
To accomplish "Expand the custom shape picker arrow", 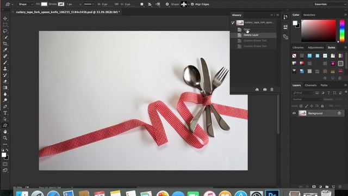I will [189, 4].
